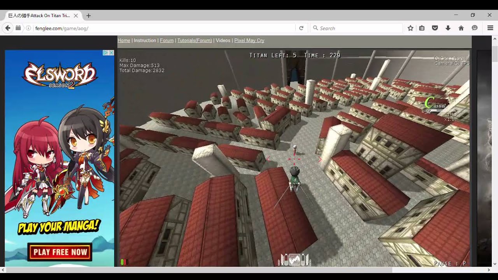Click the vertical page scrollbar thumb
498x280 pixels.
(x=495, y=53)
